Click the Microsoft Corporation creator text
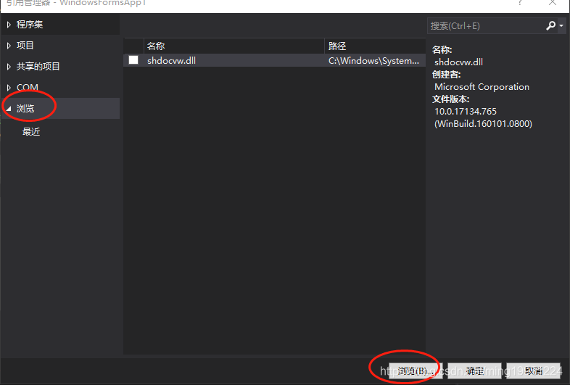570x385 pixels. point(482,87)
